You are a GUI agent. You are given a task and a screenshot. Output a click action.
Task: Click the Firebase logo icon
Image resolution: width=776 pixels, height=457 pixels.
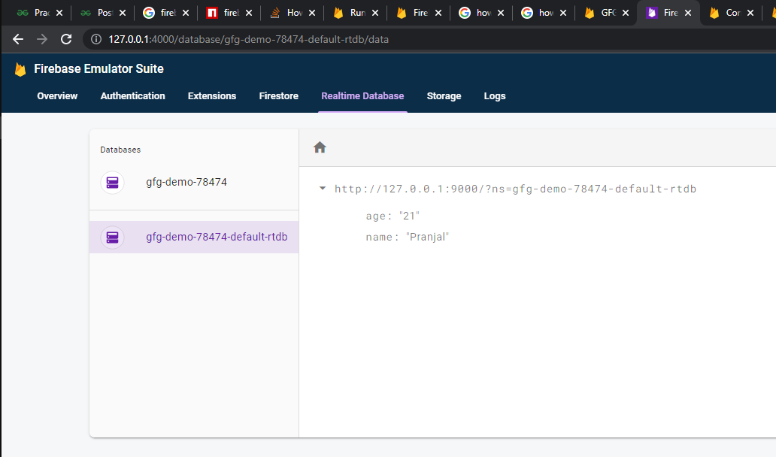pos(20,69)
